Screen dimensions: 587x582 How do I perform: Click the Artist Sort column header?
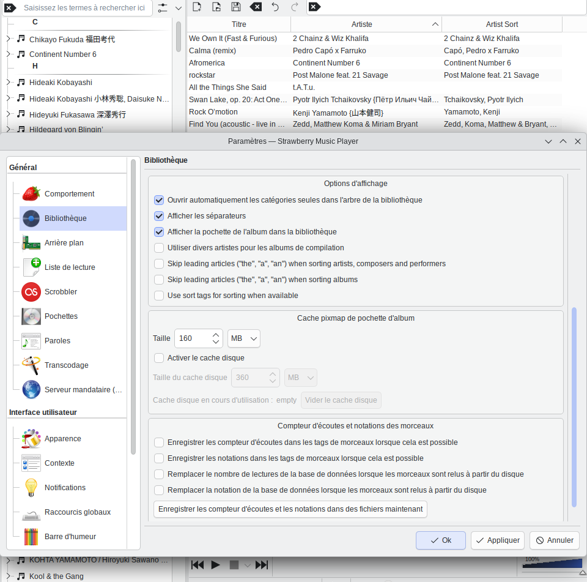tap(501, 24)
